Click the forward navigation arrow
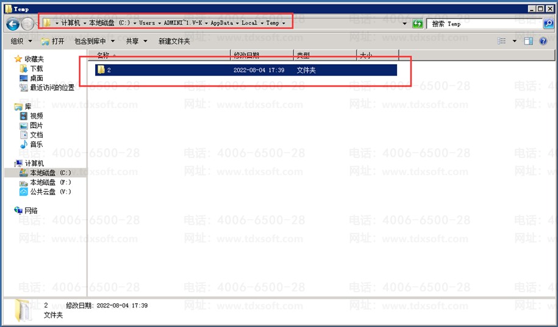The image size is (558, 327). pyautogui.click(x=27, y=24)
